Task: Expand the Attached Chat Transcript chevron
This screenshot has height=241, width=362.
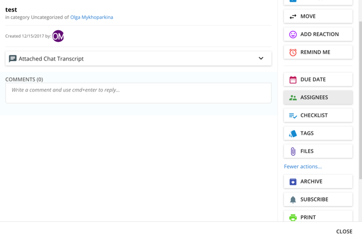Action: 261,58
